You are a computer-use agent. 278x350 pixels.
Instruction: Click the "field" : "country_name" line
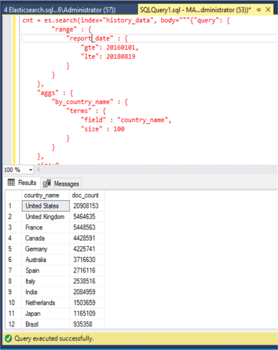(126, 120)
